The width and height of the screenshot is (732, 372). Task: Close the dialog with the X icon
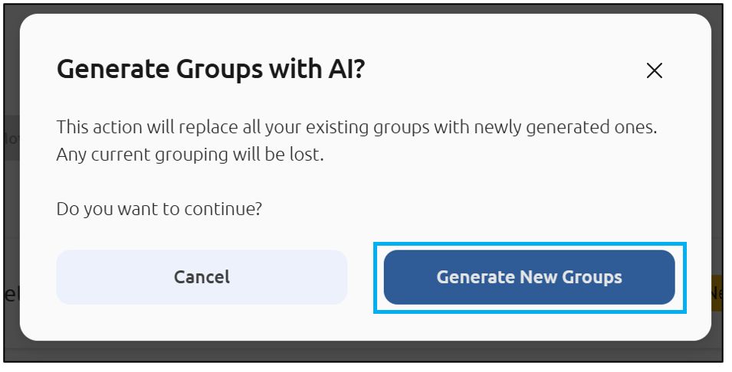[654, 71]
